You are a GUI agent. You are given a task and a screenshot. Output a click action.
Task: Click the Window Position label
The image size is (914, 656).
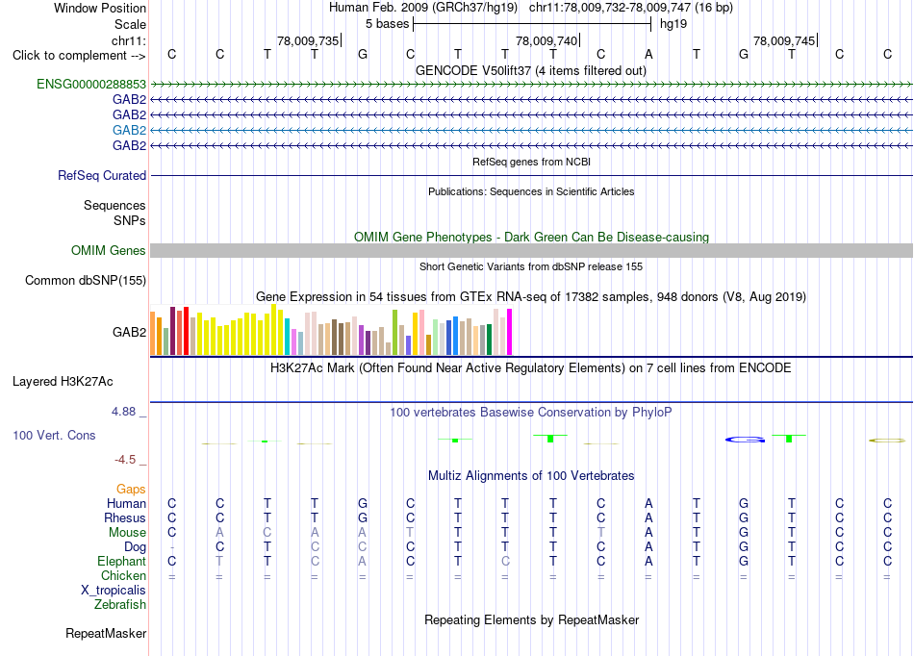tap(100, 8)
